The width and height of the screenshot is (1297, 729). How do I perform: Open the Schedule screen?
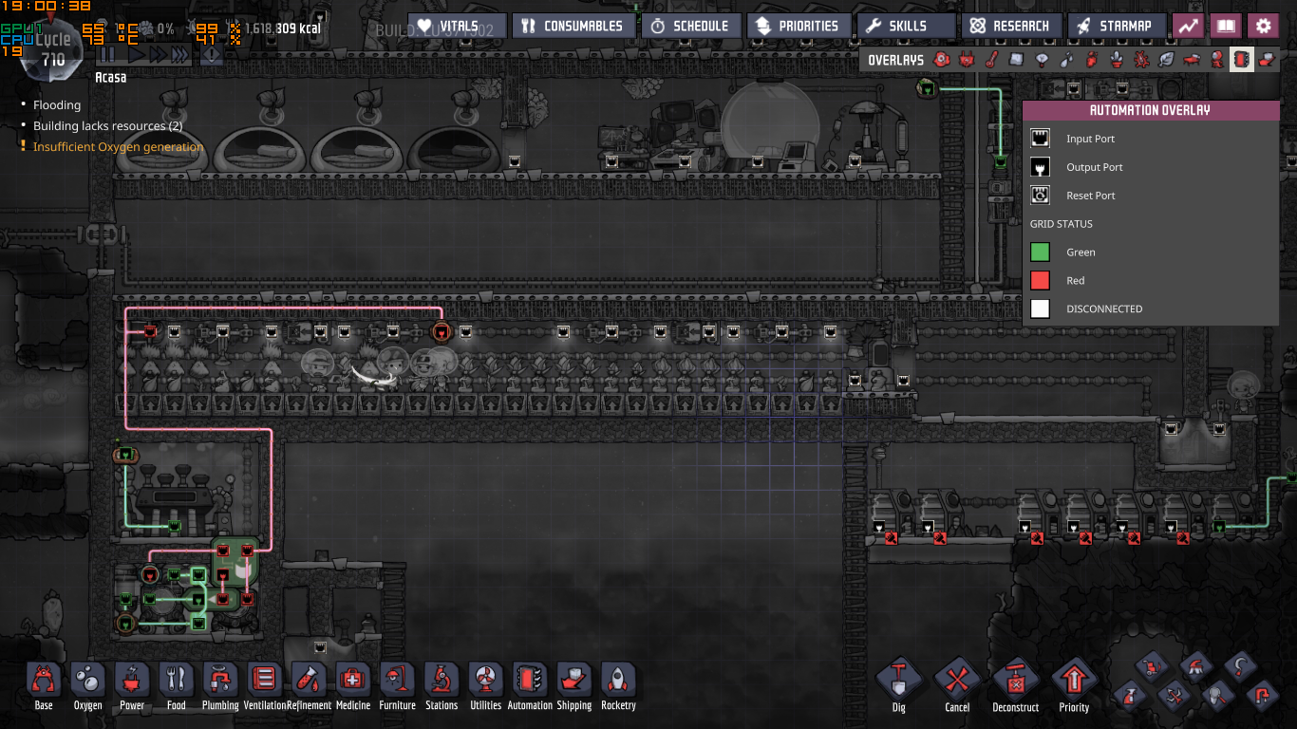click(690, 26)
